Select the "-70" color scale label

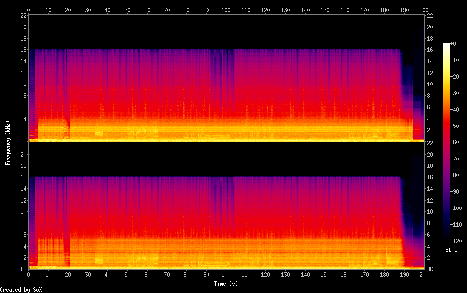click(x=454, y=159)
